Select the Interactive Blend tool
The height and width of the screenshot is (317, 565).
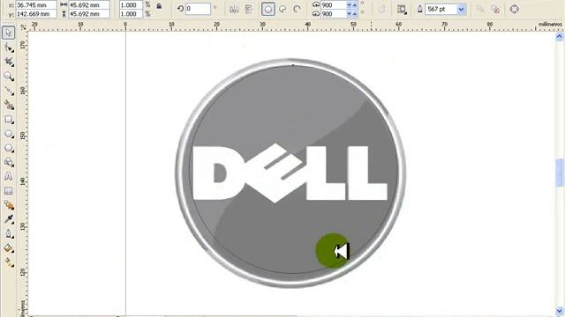(x=8, y=205)
